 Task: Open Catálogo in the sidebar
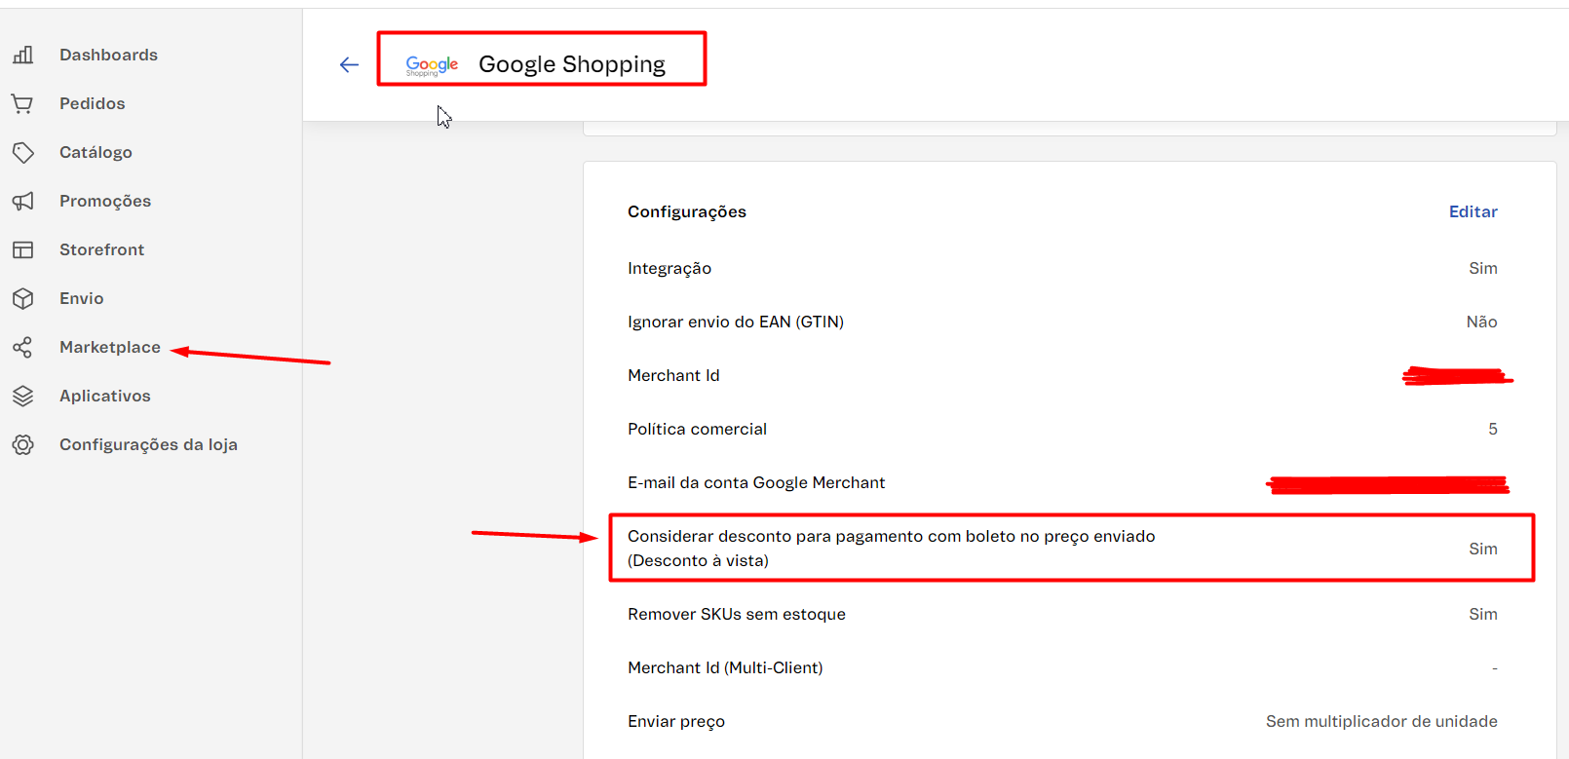[x=96, y=152]
